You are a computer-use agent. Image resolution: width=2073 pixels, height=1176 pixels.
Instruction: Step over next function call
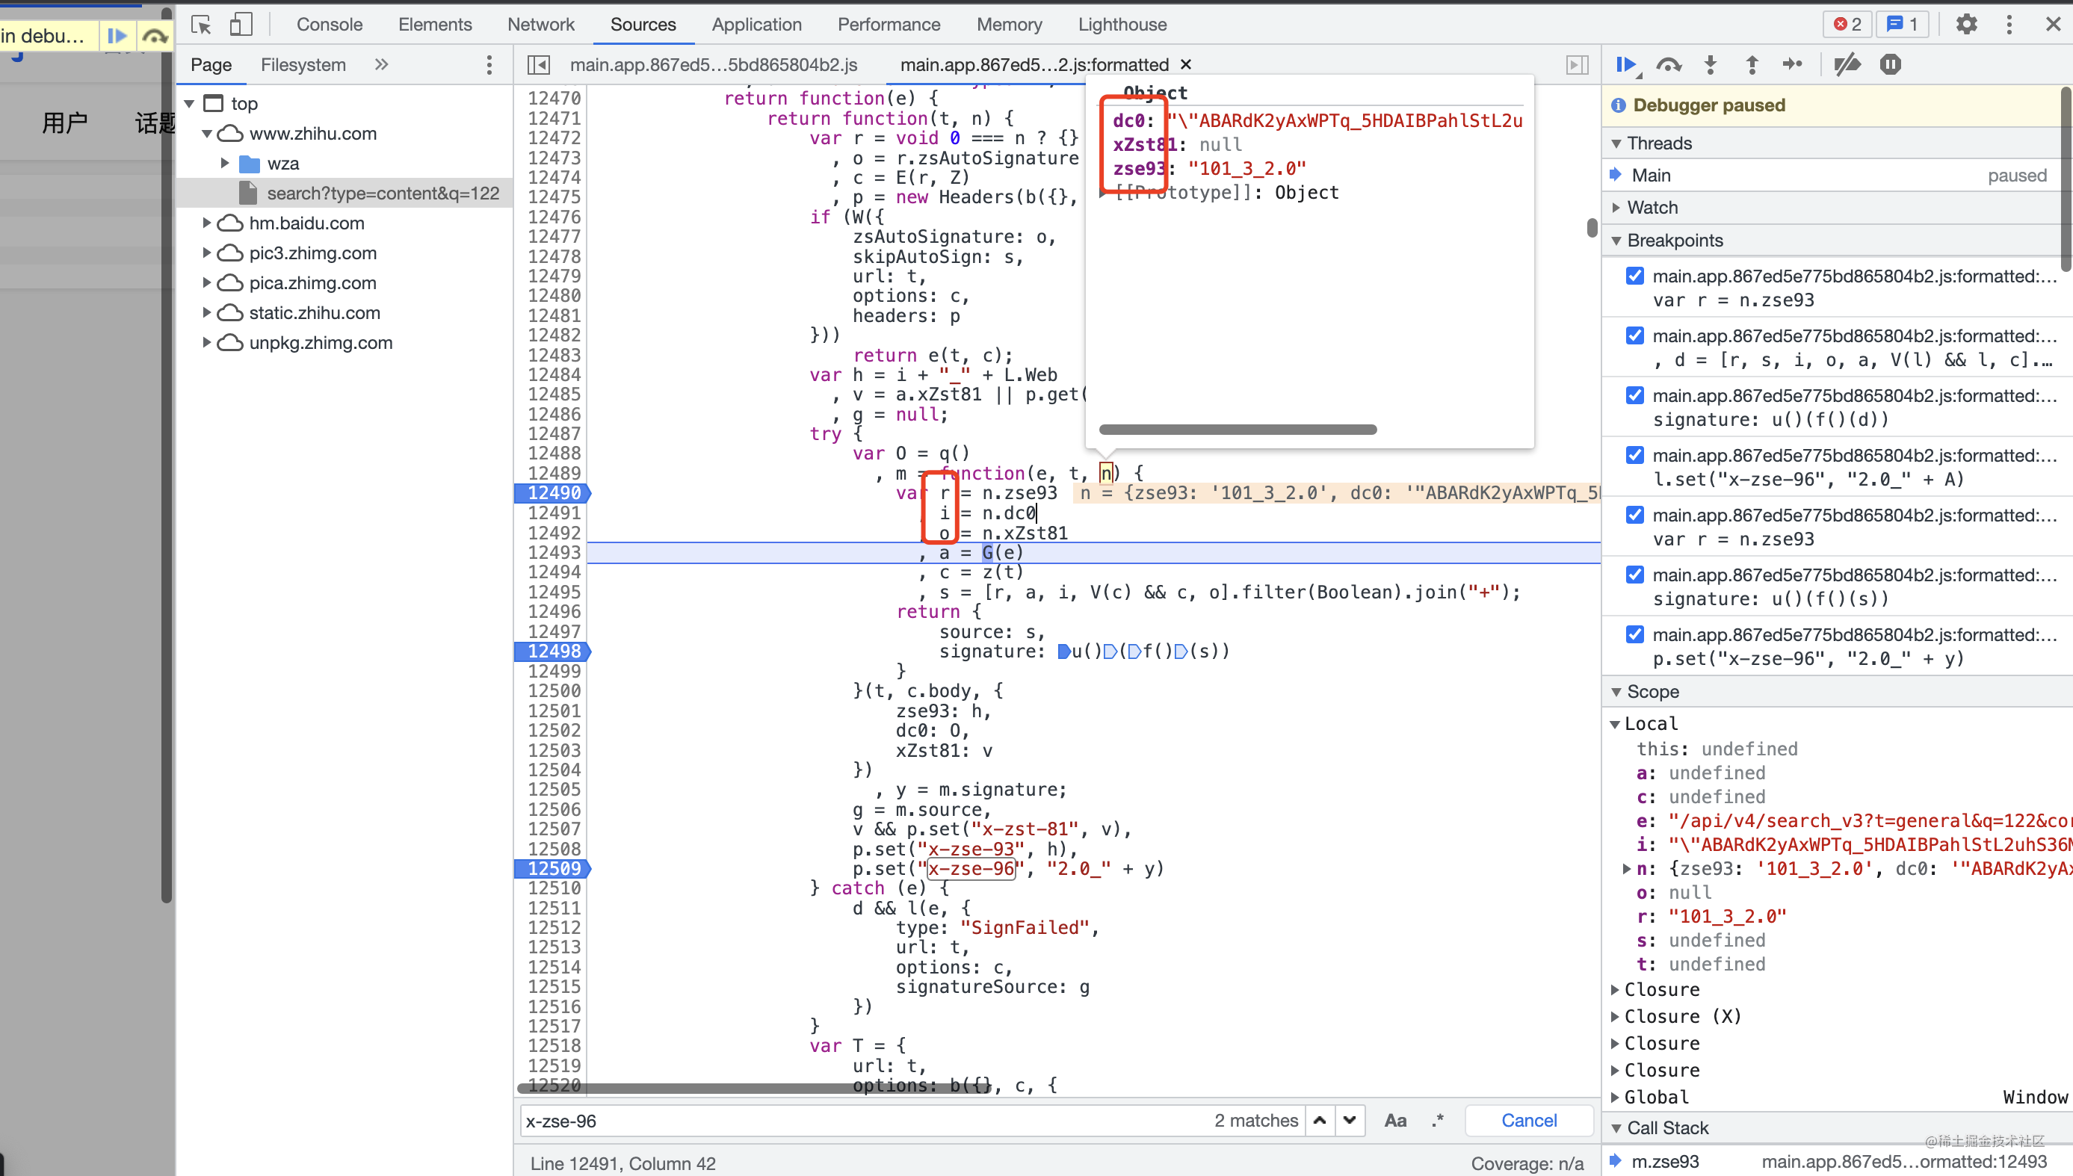point(1668,64)
